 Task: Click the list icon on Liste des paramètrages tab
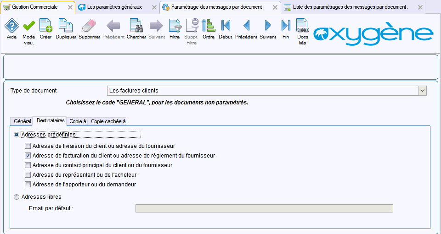coord(288,7)
